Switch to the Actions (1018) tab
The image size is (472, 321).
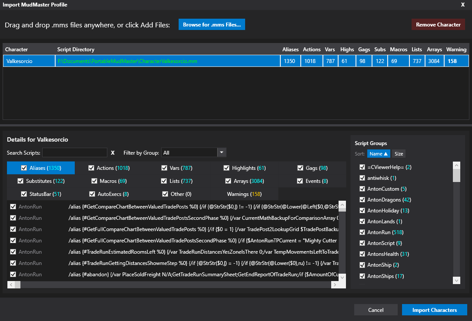click(x=109, y=168)
